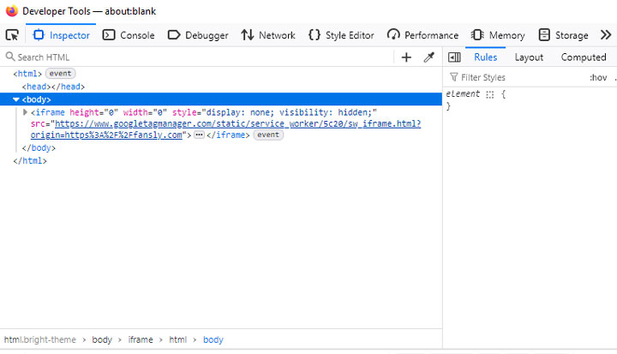Switch to the Network panel
This screenshot has width=617, height=354.
[268, 35]
